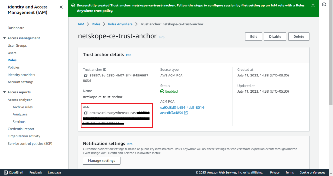Viewport: 333px width, 176px height.
Task: Click Roles Anywhere breadcrumb link
Action: coord(120,24)
